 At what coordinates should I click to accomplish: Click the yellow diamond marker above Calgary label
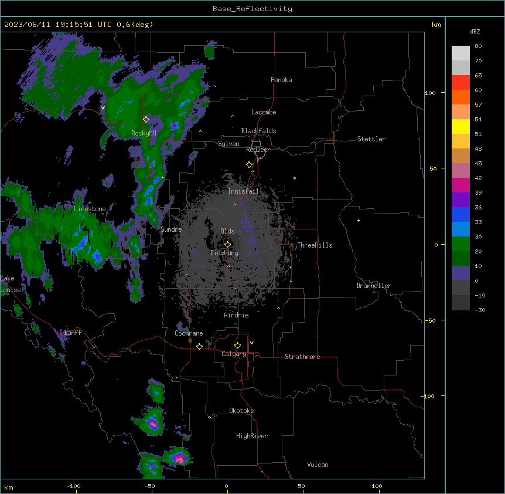[x=237, y=346]
